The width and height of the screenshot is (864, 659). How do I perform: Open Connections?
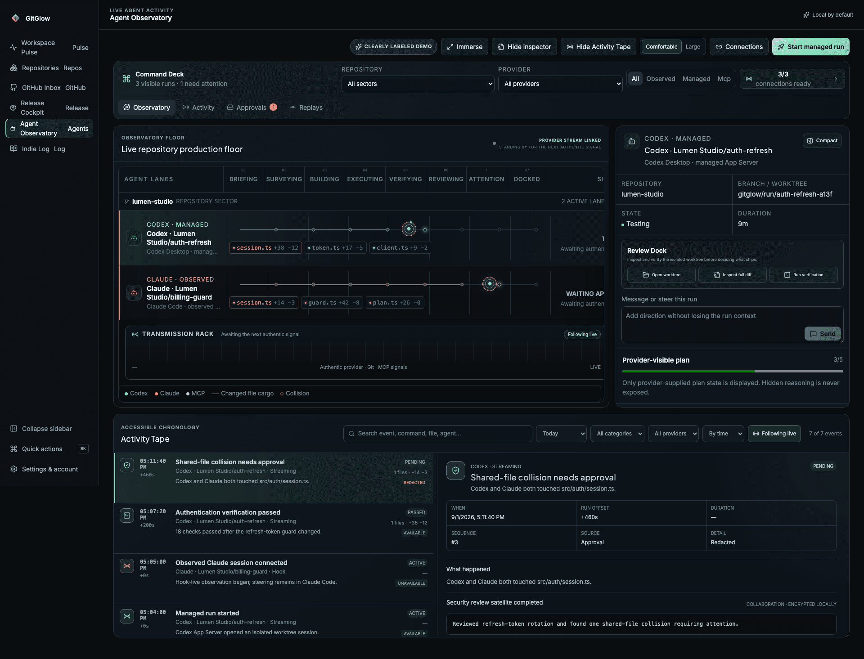point(739,47)
